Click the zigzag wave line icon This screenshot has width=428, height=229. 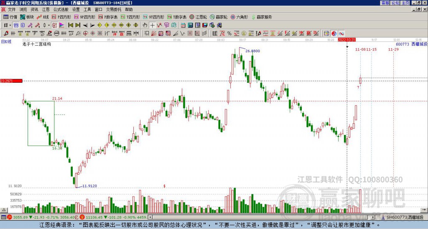click(183, 33)
